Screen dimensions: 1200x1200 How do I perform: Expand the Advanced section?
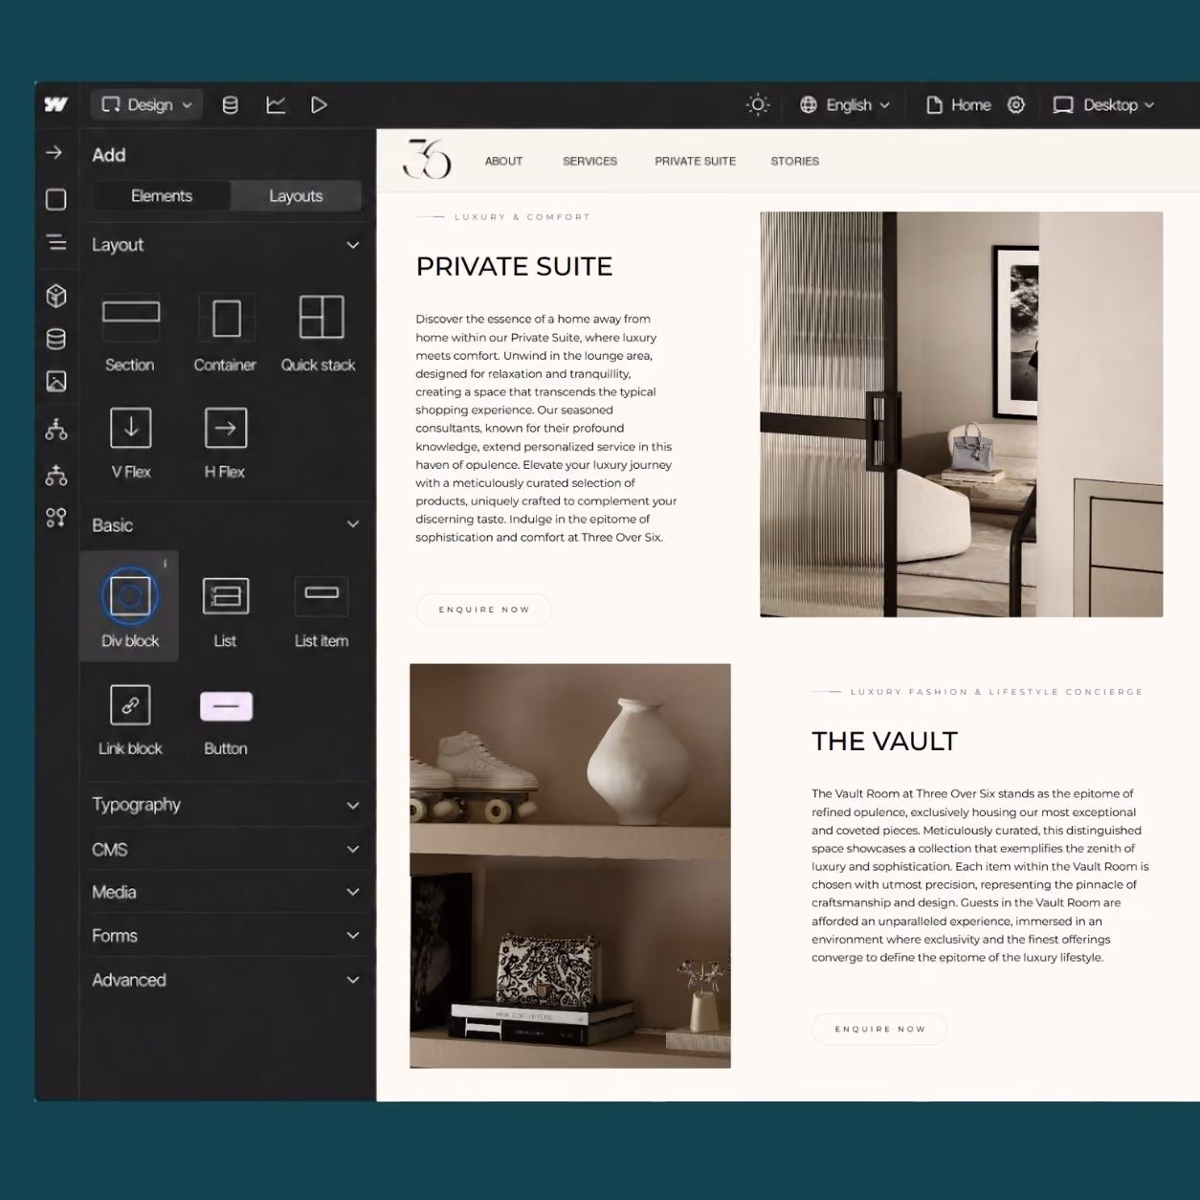pyautogui.click(x=226, y=980)
